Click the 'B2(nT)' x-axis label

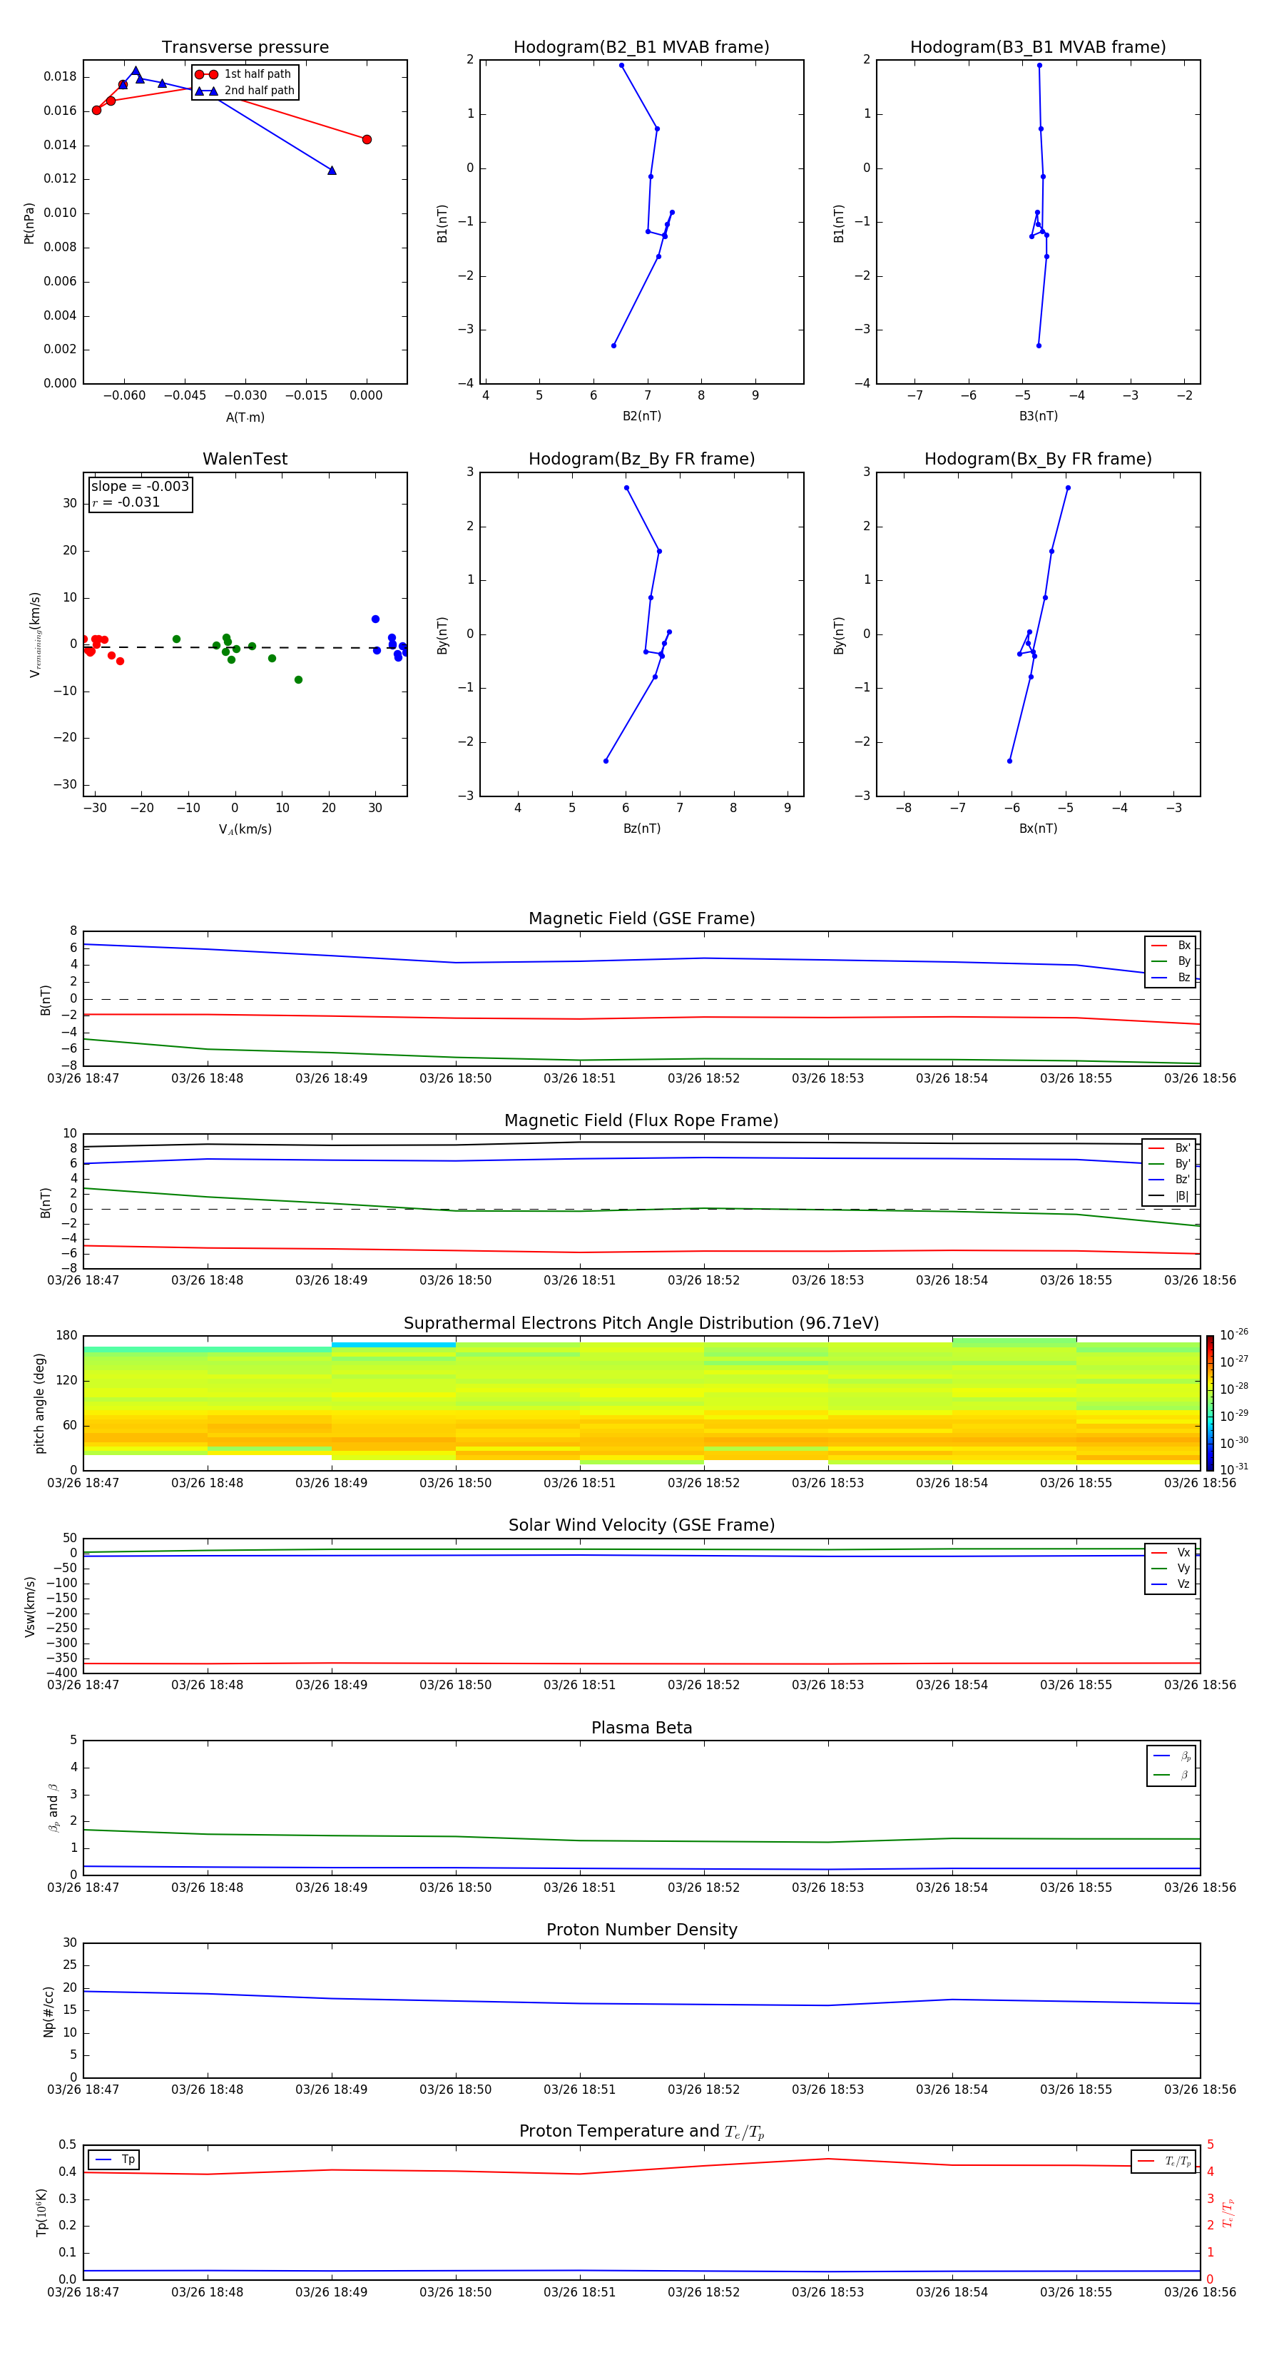coord(641,416)
